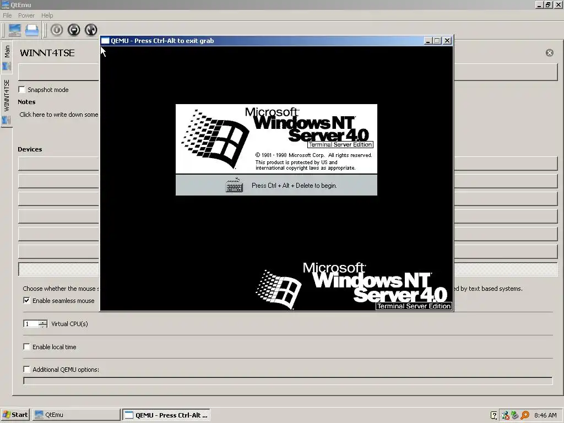564x423 pixels.
Task: Open the Power menu
Action: (26, 15)
